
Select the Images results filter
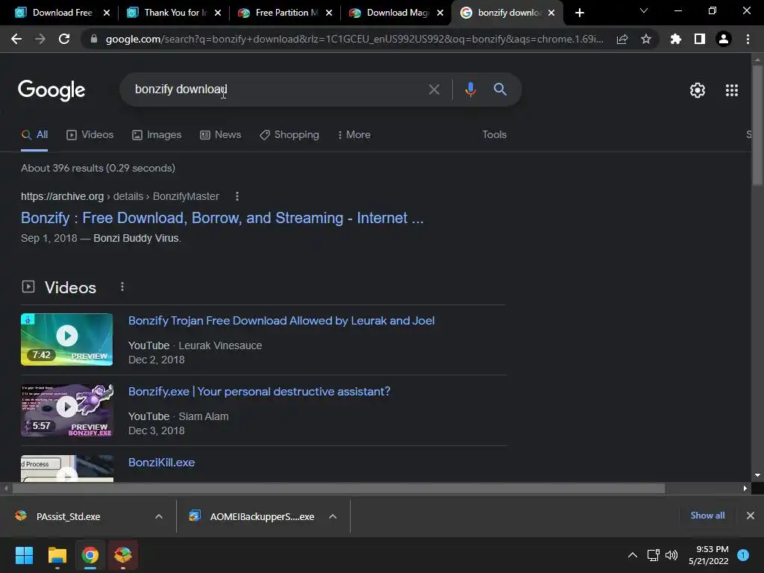(x=157, y=135)
